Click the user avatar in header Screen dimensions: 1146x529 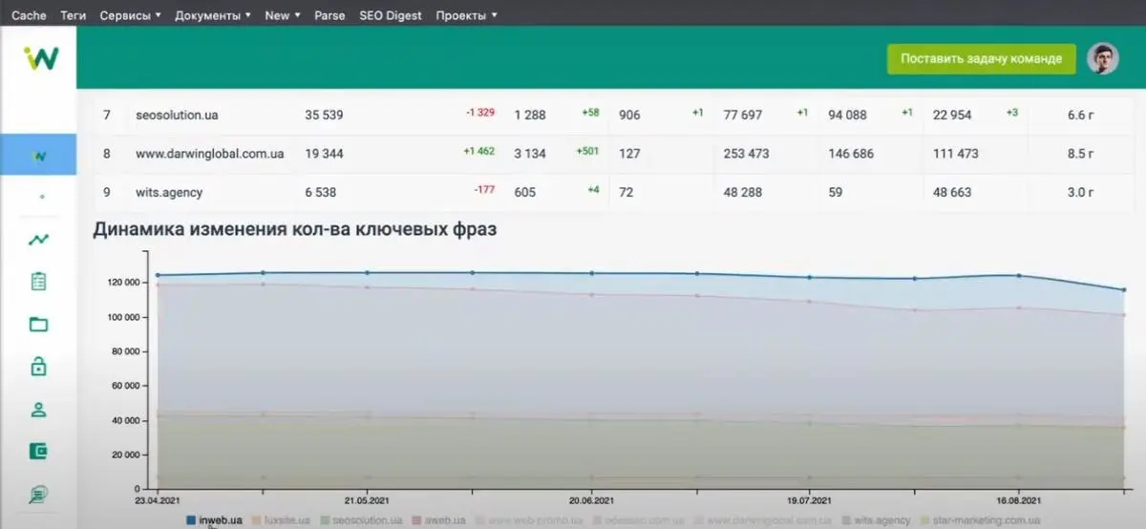[1103, 58]
